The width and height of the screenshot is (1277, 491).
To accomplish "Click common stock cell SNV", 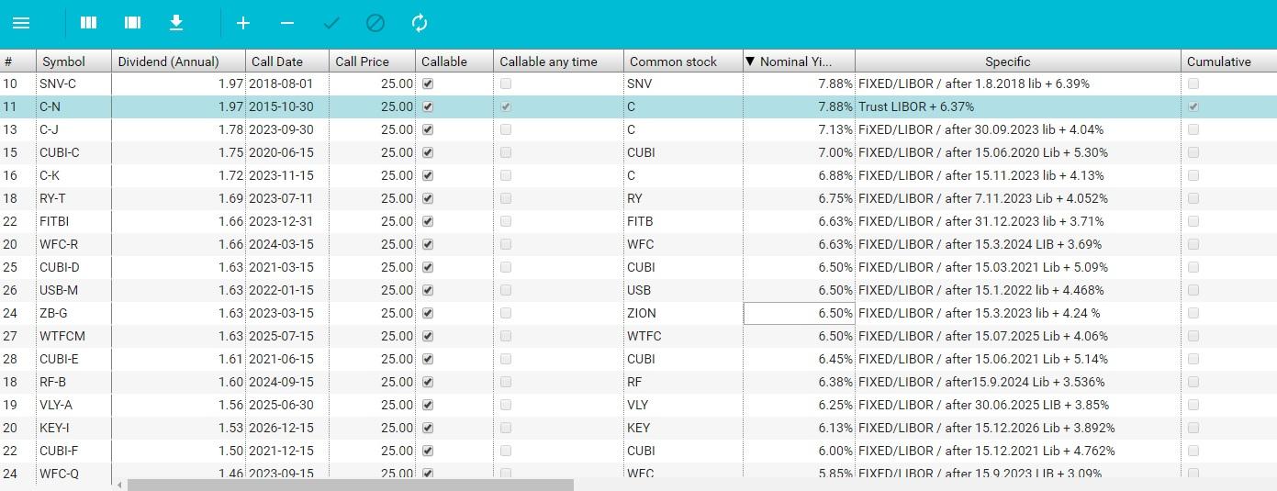I will click(x=683, y=84).
